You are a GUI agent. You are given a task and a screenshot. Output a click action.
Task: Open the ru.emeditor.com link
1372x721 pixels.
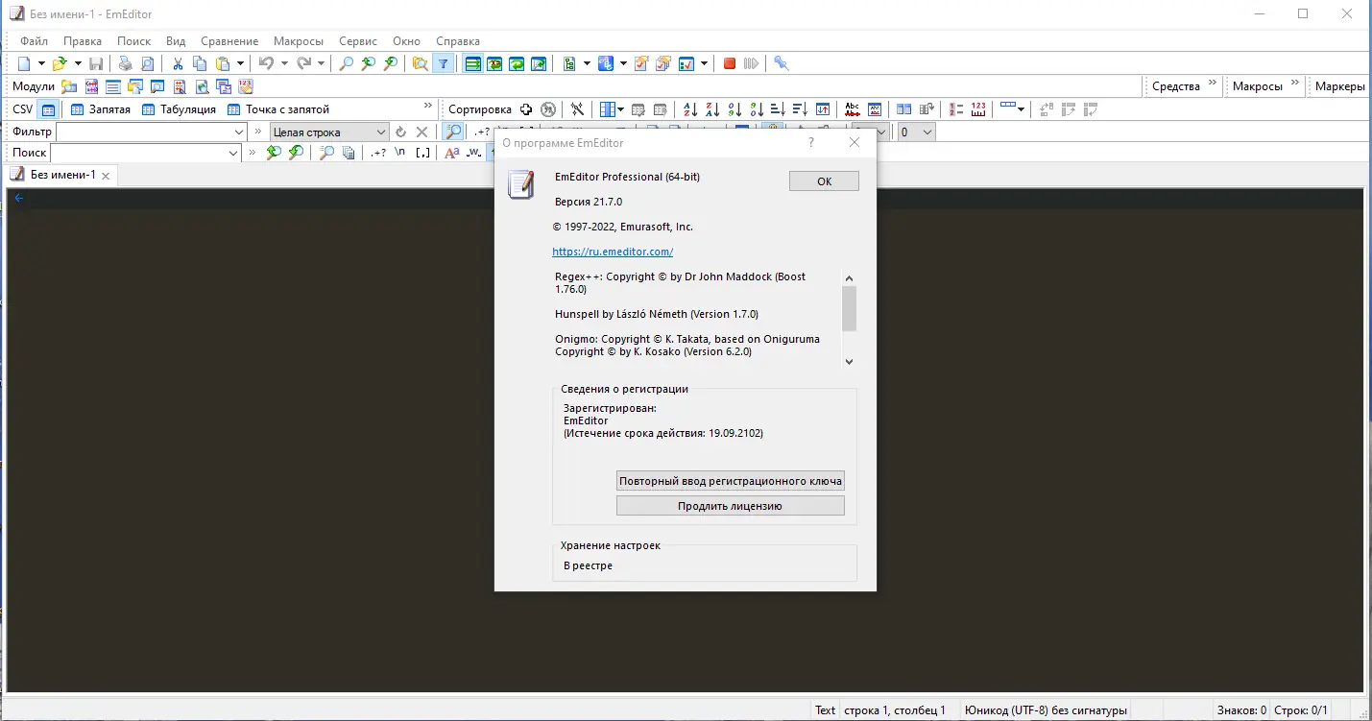pyautogui.click(x=613, y=251)
